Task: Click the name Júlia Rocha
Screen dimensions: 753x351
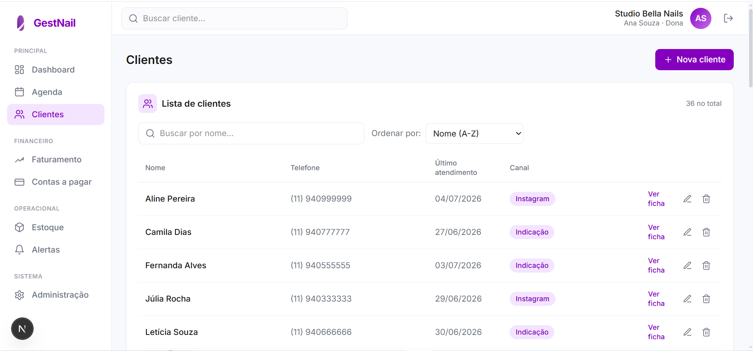Action: click(168, 299)
